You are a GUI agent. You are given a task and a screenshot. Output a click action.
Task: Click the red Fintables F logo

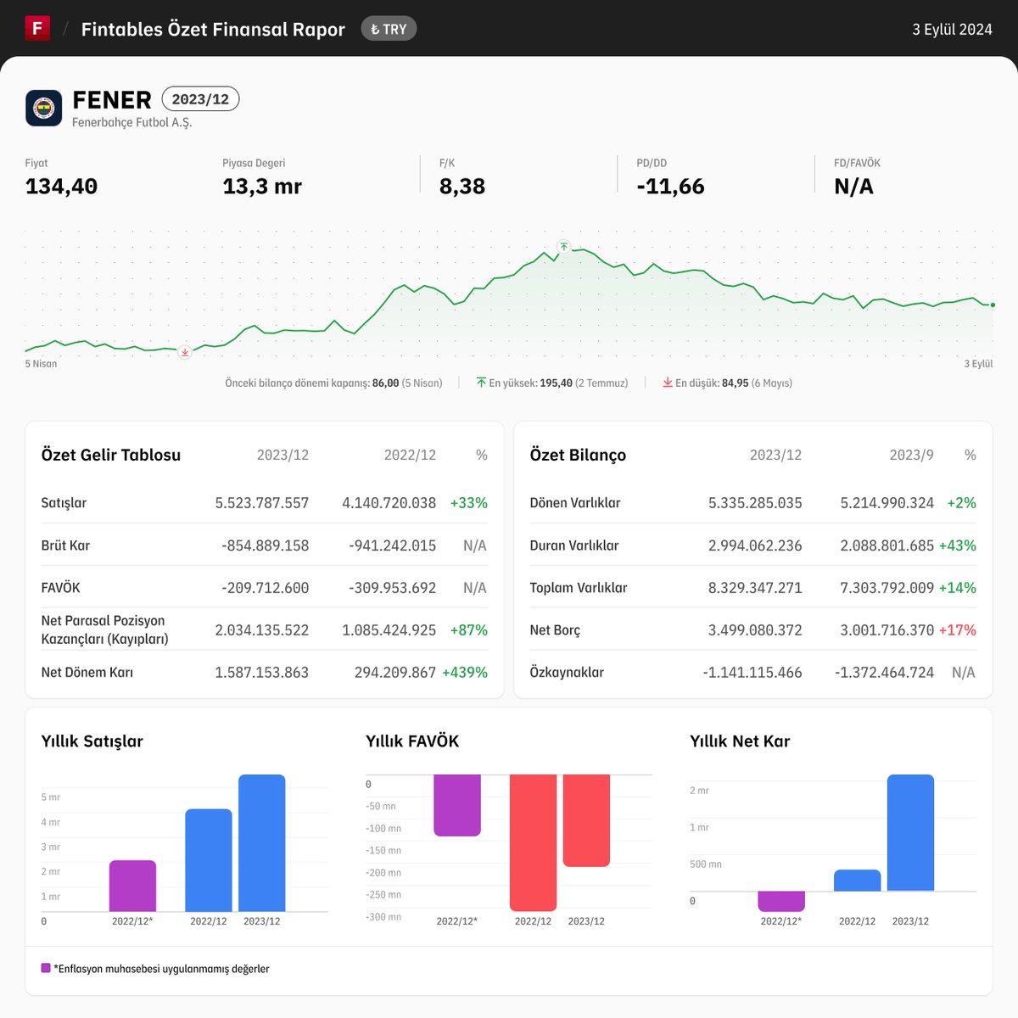37,28
